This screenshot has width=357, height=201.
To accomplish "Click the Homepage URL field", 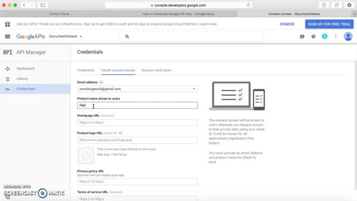I will (x=137, y=123).
